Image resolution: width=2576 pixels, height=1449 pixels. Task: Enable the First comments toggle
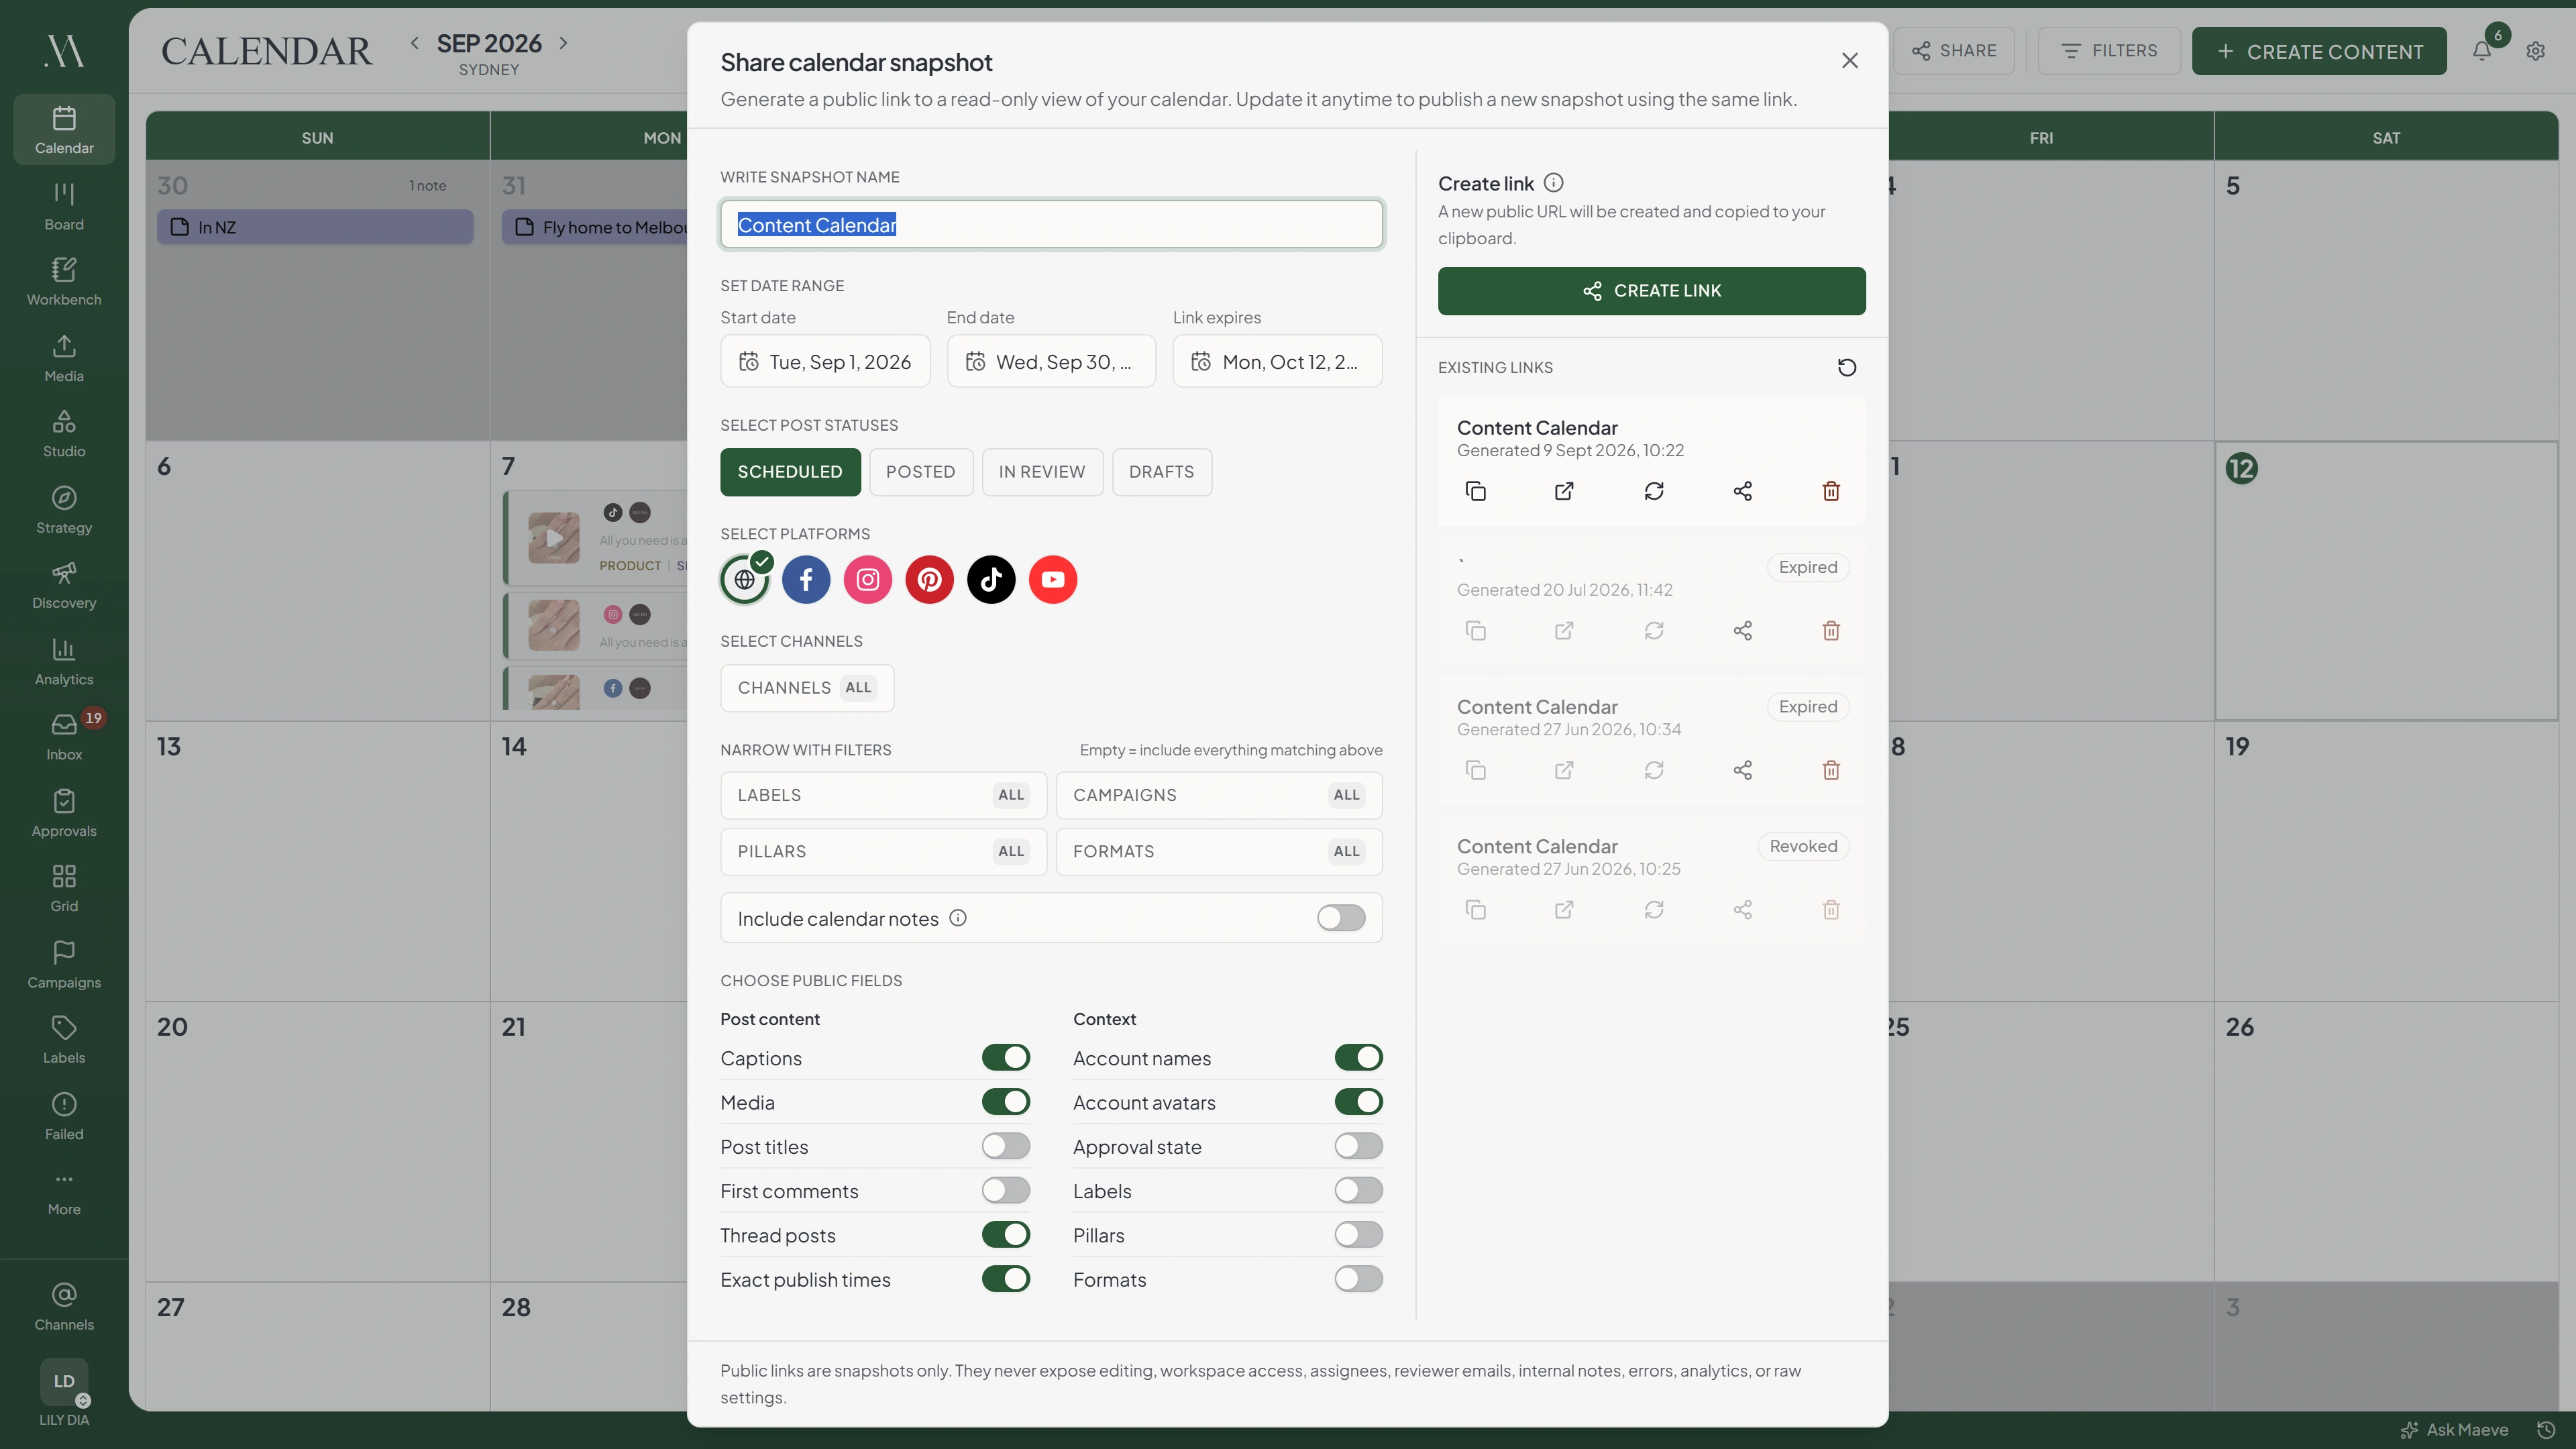click(x=1006, y=1190)
